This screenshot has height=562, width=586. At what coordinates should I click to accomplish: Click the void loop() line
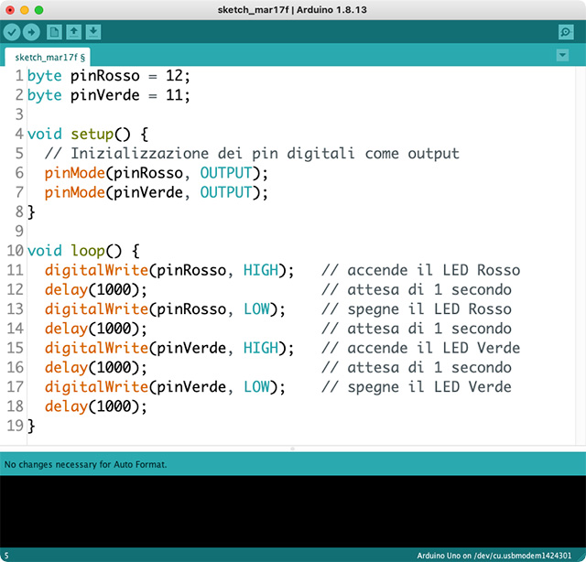82,250
